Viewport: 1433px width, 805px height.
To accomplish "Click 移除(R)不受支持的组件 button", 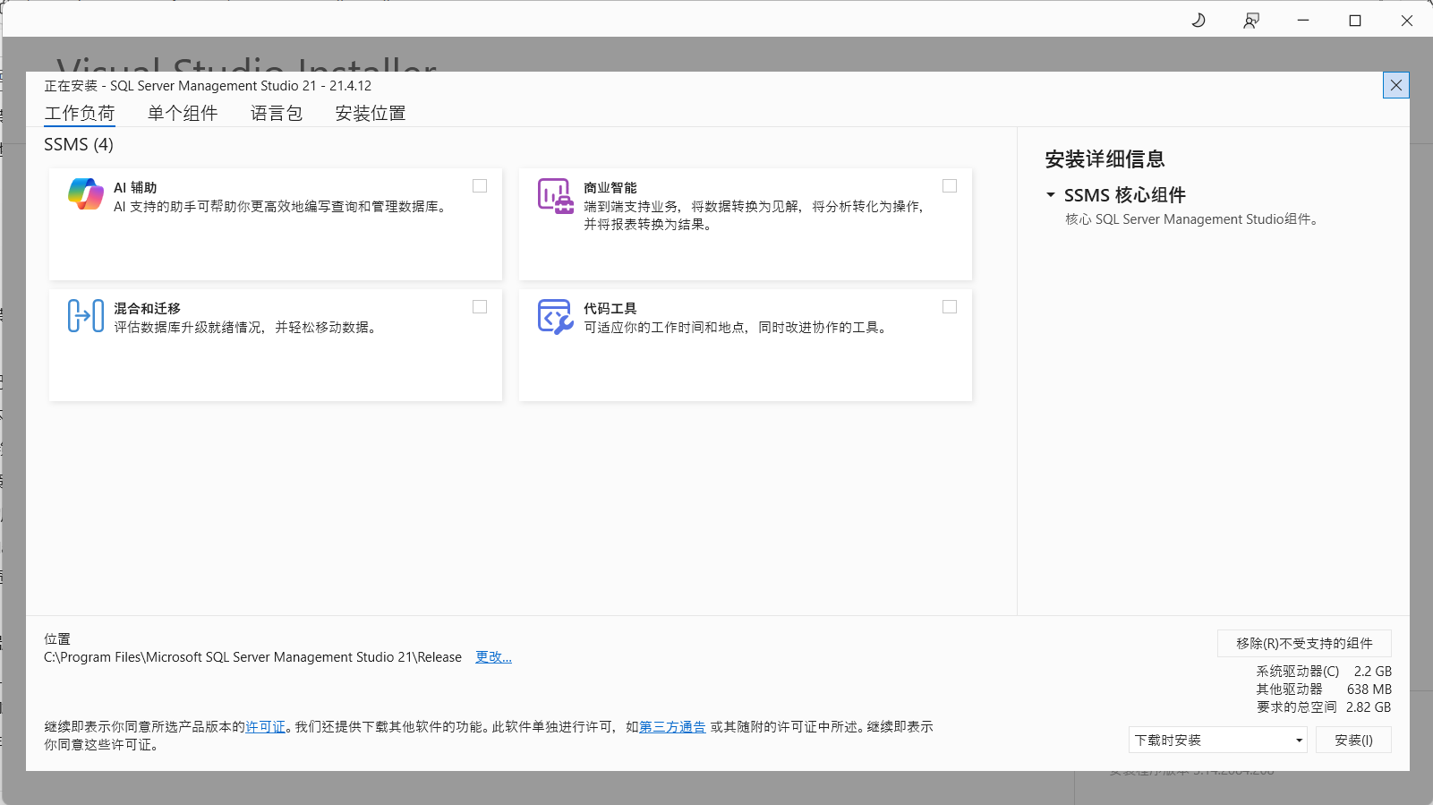I will (1304, 643).
